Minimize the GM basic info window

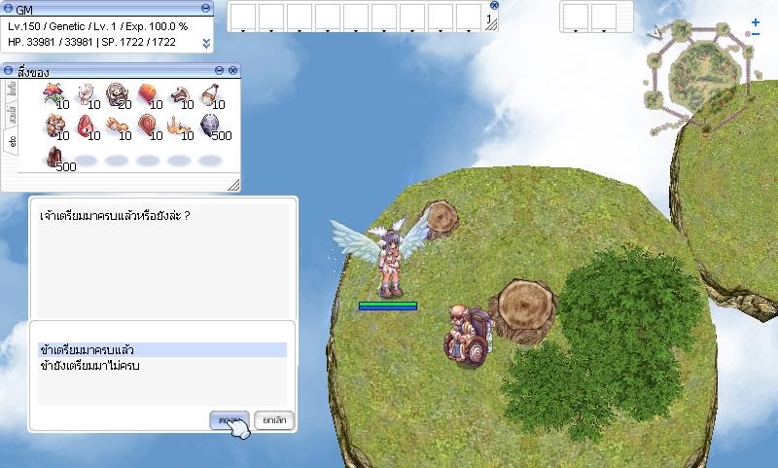[x=206, y=8]
